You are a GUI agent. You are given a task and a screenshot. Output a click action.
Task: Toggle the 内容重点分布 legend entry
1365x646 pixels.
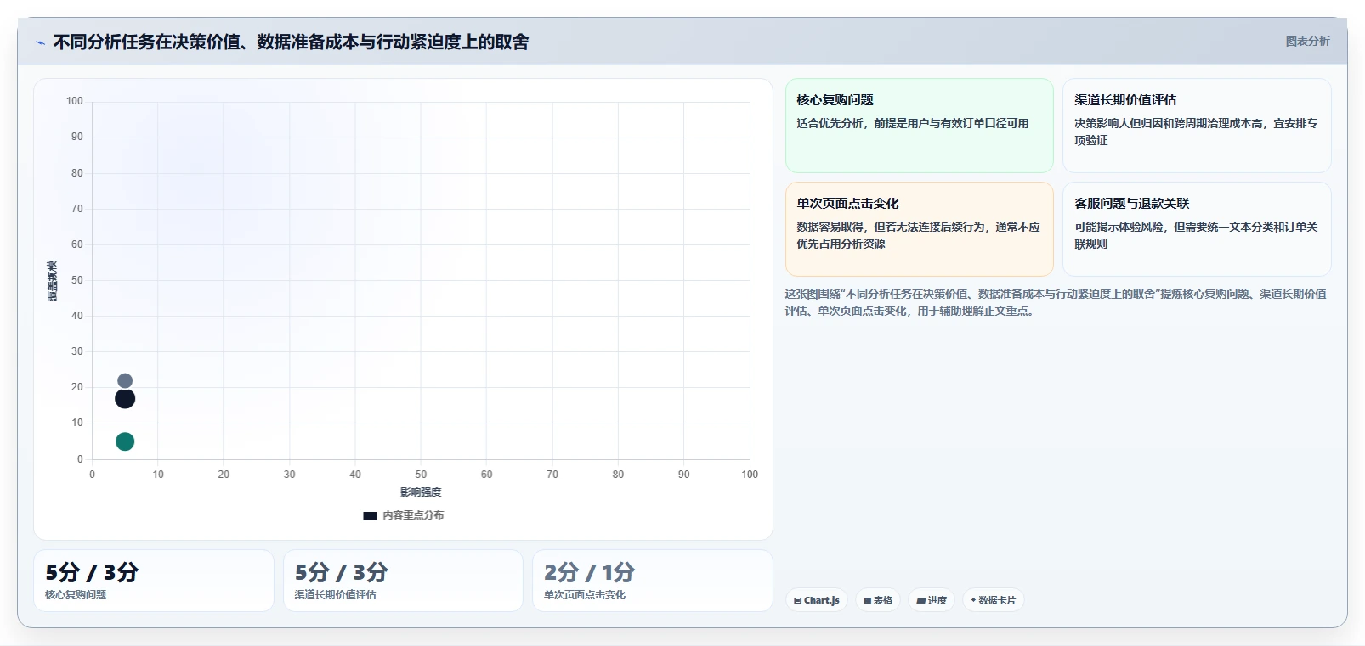(404, 515)
